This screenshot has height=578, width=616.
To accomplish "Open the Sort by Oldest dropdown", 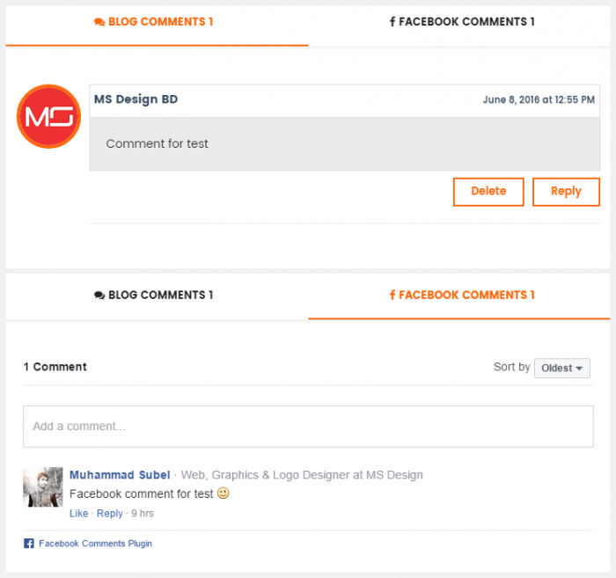I will 561,368.
